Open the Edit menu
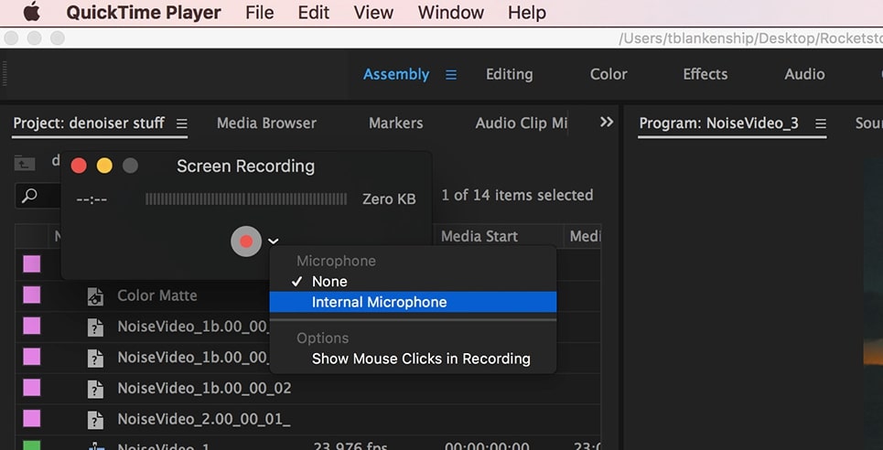The width and height of the screenshot is (883, 450). (314, 13)
